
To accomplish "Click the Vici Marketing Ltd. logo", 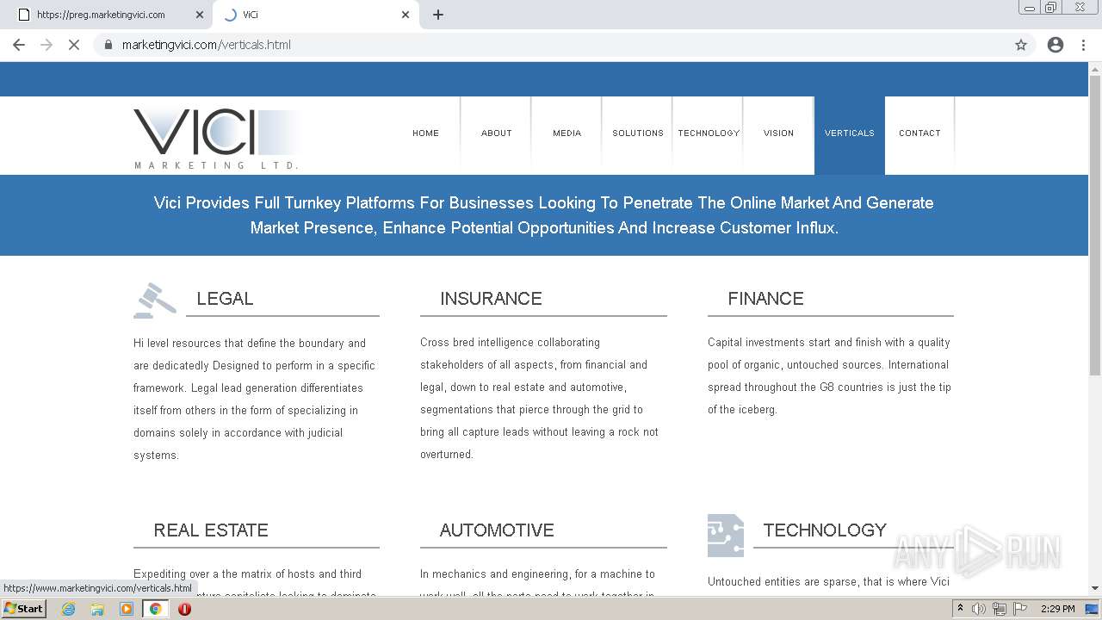I will (x=217, y=139).
